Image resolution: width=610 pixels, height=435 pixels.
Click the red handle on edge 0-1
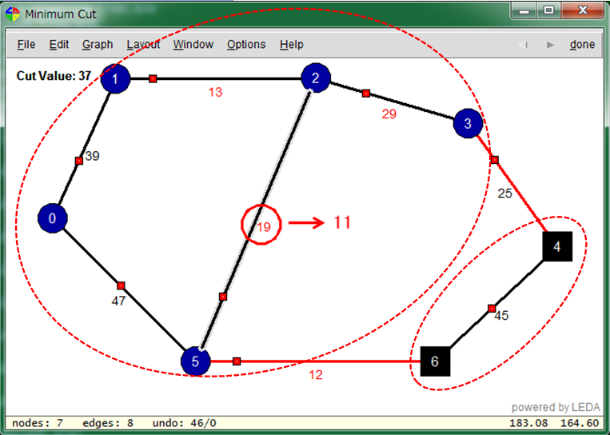[79, 161]
